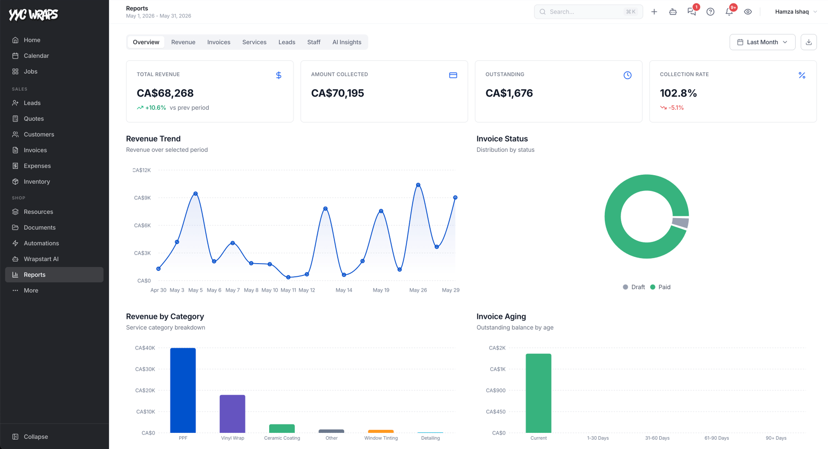
Task: Click the Outstanding clock icon
Action: coord(627,75)
